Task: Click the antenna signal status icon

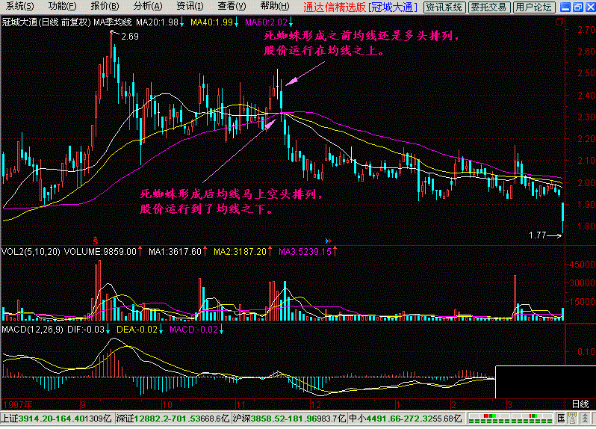Action: [572, 419]
